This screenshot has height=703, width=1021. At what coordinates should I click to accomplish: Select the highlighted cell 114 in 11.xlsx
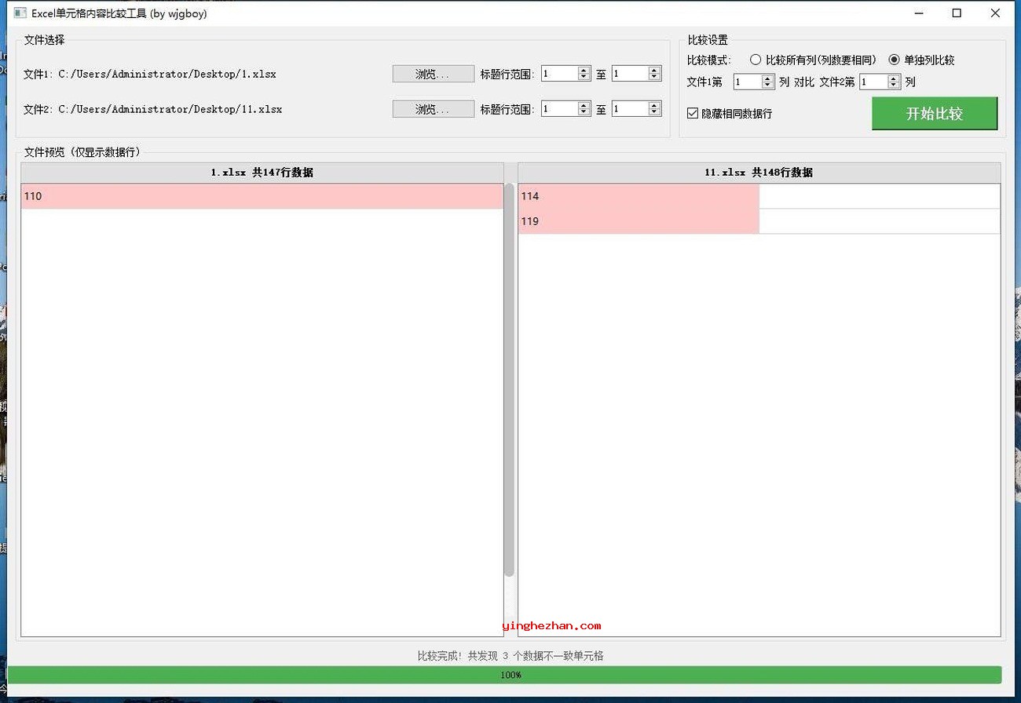pyautogui.click(x=639, y=196)
